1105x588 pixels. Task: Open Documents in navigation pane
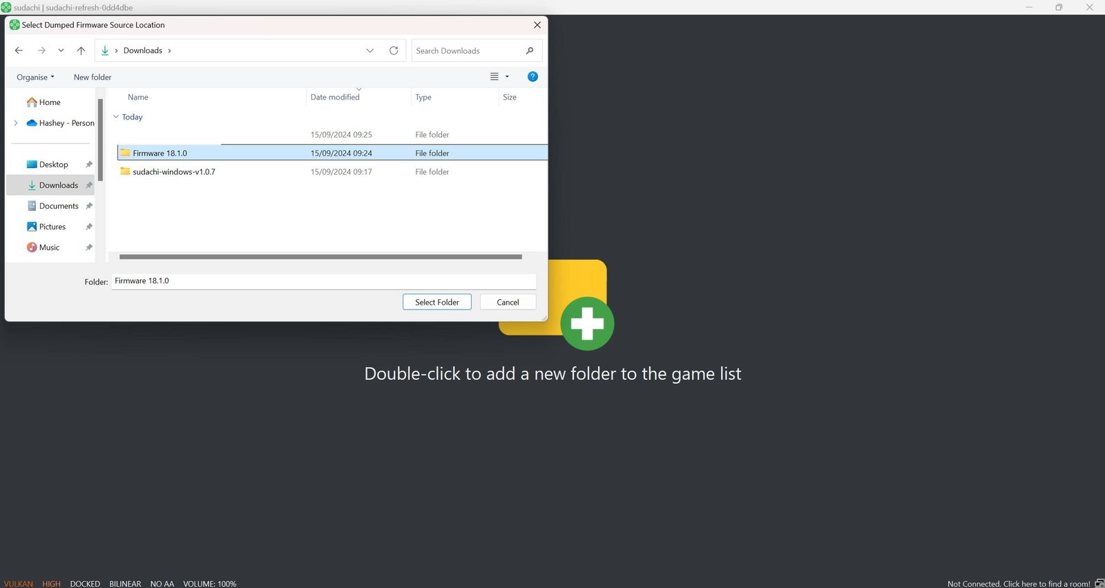[x=59, y=206]
